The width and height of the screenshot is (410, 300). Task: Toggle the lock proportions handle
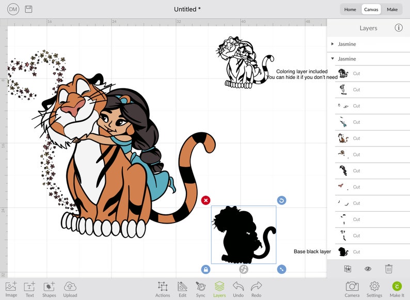click(206, 269)
